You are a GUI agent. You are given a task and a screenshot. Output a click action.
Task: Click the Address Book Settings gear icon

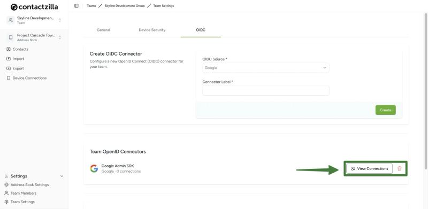pos(6,185)
